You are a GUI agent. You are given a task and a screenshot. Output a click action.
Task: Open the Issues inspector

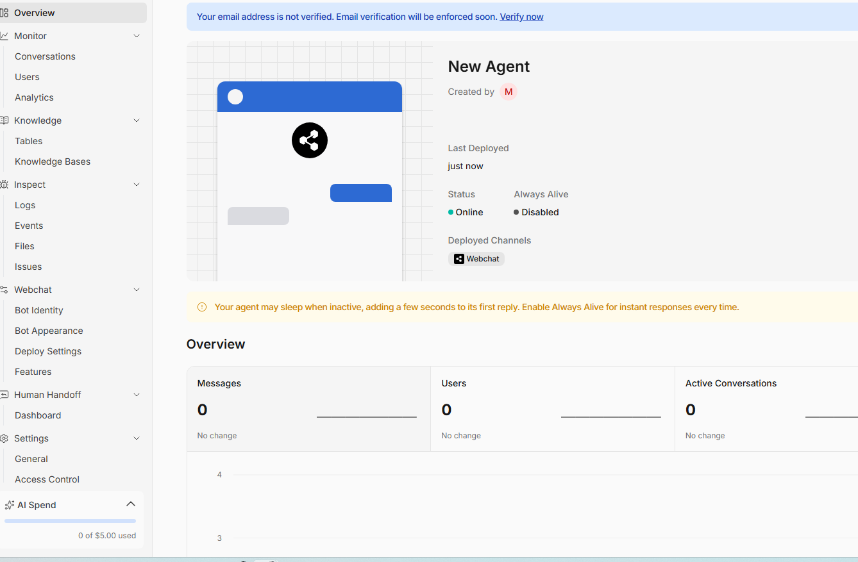(28, 266)
